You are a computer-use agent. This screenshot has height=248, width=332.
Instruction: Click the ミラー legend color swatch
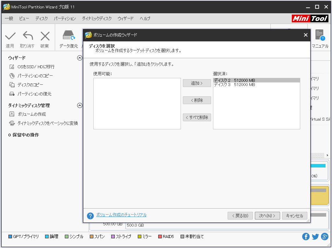pos(139,236)
